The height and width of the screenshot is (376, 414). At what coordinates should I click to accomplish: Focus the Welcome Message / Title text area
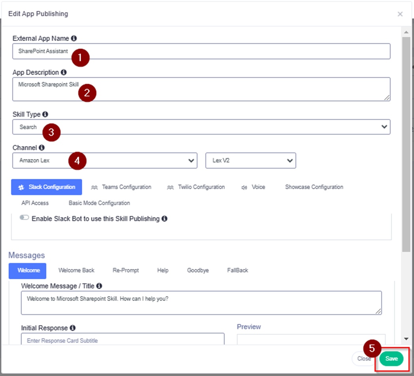201,303
